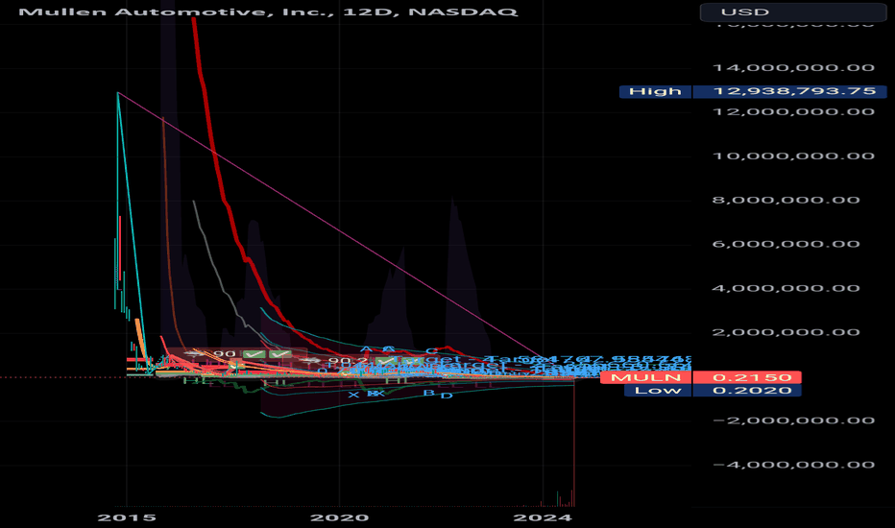Click the 2015 time axis label
The image size is (895, 528).
tap(127, 517)
